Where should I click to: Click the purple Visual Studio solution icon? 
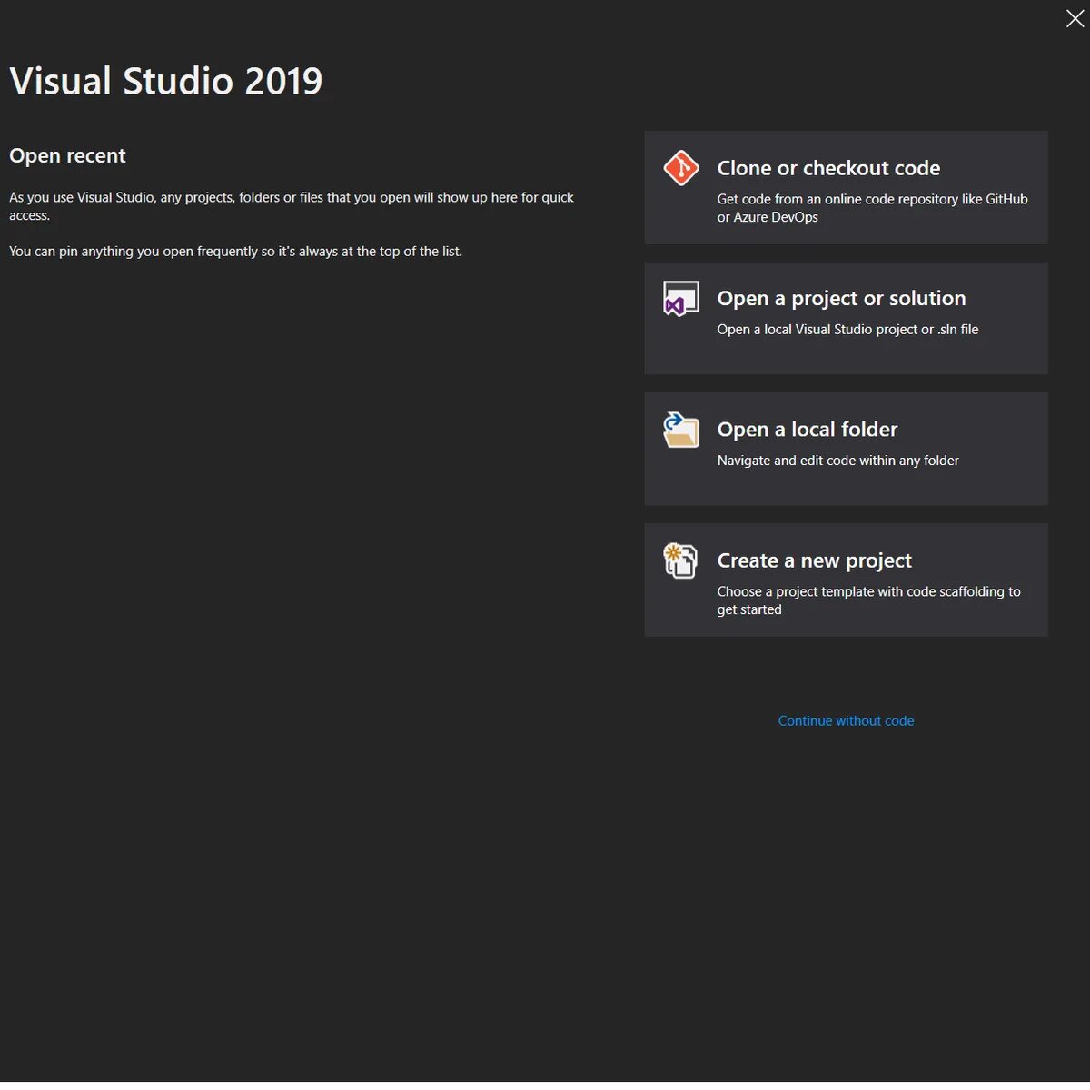[x=681, y=299]
